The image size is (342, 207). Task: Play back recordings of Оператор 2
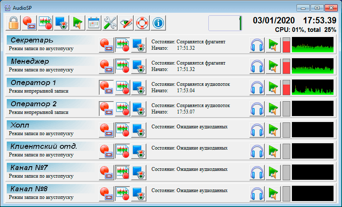point(273,109)
